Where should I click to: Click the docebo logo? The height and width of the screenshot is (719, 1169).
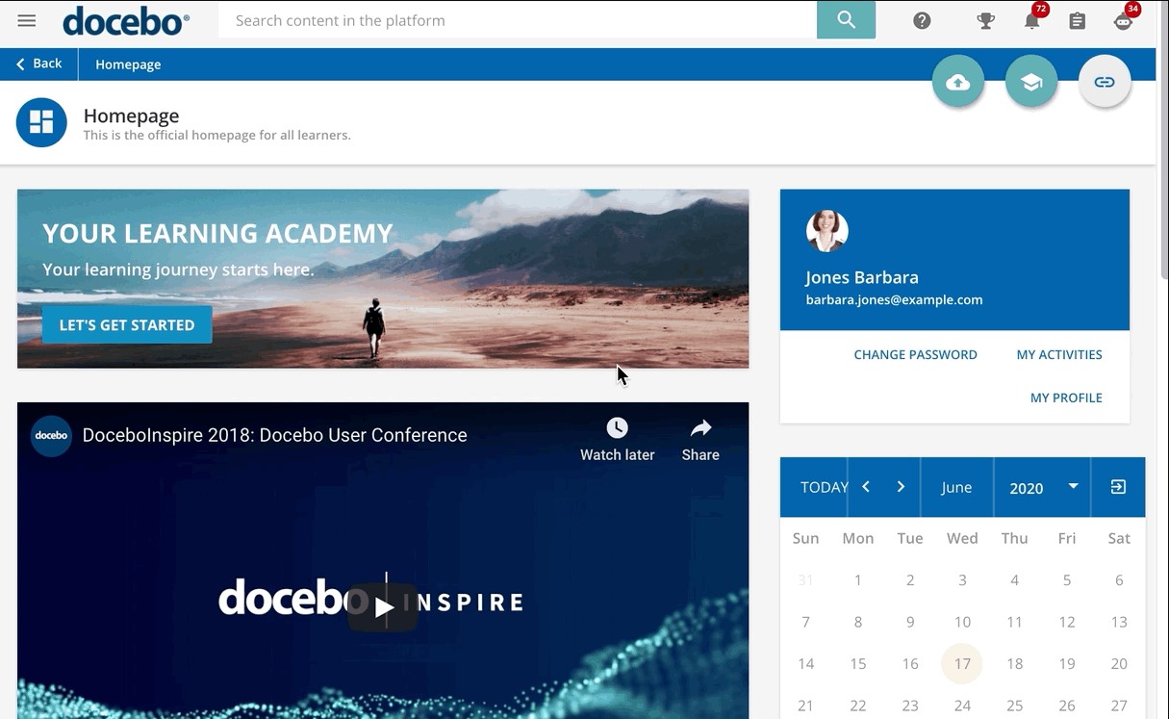126,20
